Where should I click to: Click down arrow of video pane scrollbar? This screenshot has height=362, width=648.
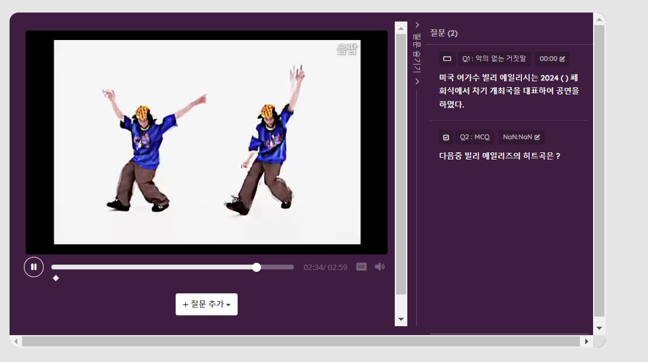(x=401, y=320)
